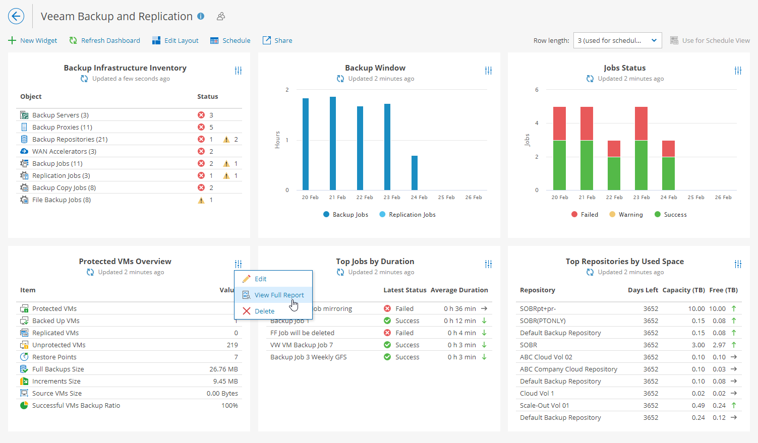Click the Increments Size row
This screenshot has width=758, height=443.
(129, 381)
